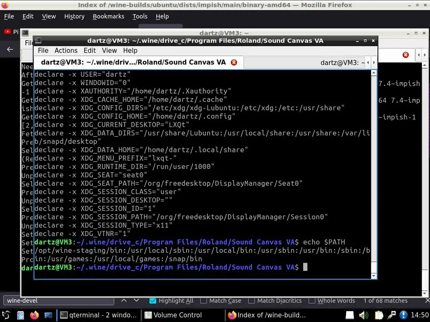Viewport: 430px width, 322px height.
Task: Close the Firefox find bar
Action: click(x=427, y=301)
